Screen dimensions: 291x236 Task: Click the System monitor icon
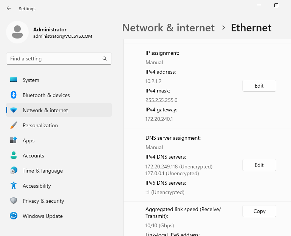pyautogui.click(x=14, y=80)
